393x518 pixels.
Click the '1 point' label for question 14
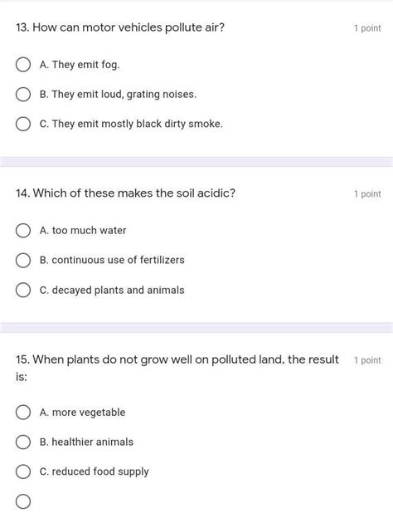pyautogui.click(x=367, y=194)
